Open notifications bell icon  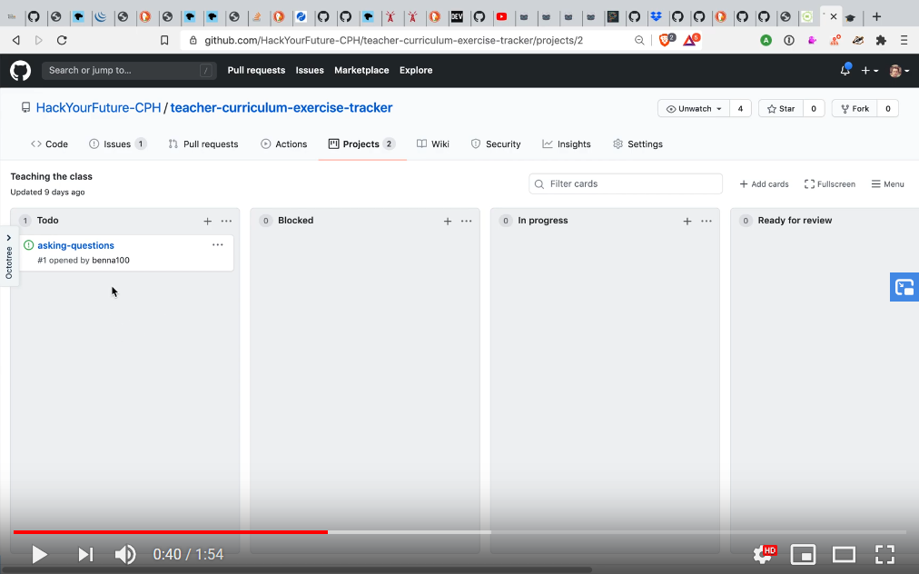point(845,70)
